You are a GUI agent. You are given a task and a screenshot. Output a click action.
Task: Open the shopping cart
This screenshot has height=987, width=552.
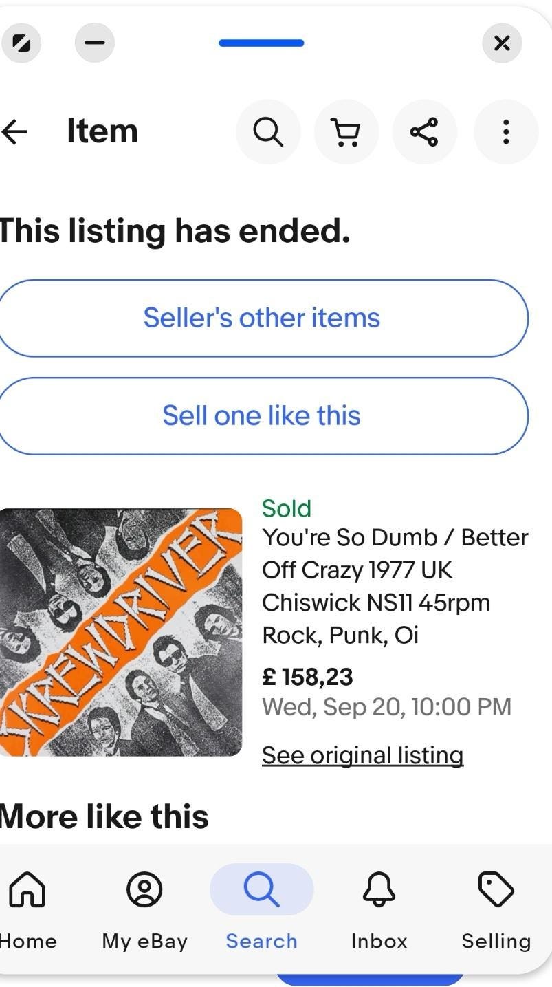point(346,131)
